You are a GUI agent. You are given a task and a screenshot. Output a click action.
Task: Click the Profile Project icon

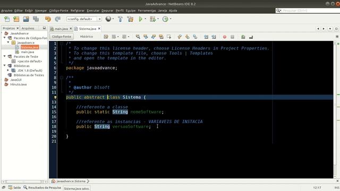(165, 19)
